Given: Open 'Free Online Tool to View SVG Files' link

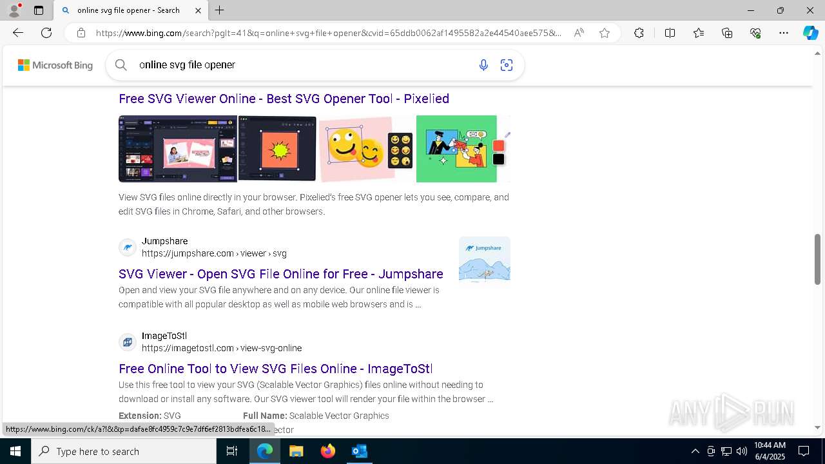Looking at the screenshot, I should [x=275, y=369].
